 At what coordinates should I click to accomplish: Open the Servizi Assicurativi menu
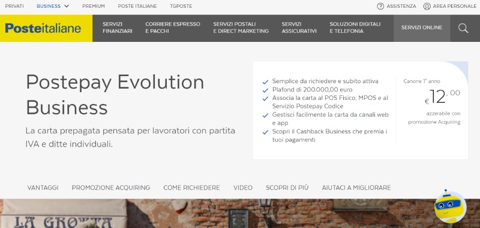299,28
